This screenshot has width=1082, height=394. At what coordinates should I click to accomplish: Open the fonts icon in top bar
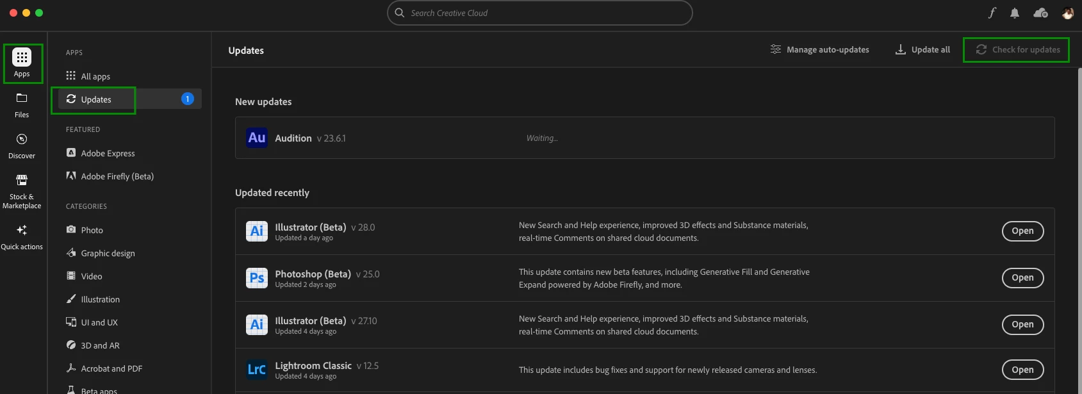992,13
